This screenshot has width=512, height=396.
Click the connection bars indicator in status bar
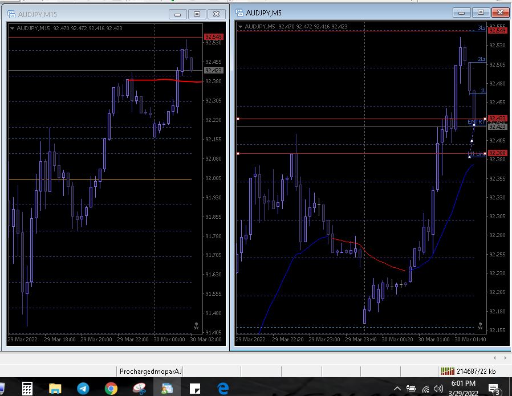click(448, 371)
